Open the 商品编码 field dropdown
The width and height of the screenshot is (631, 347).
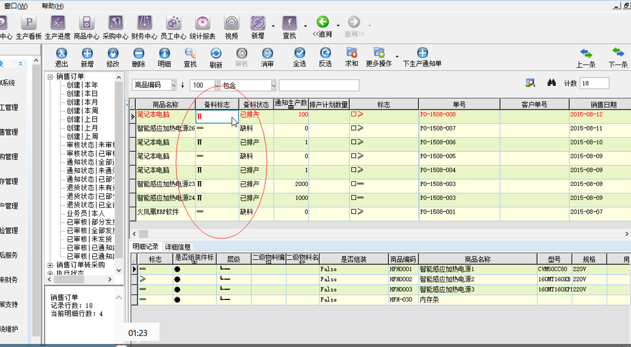coord(173,85)
